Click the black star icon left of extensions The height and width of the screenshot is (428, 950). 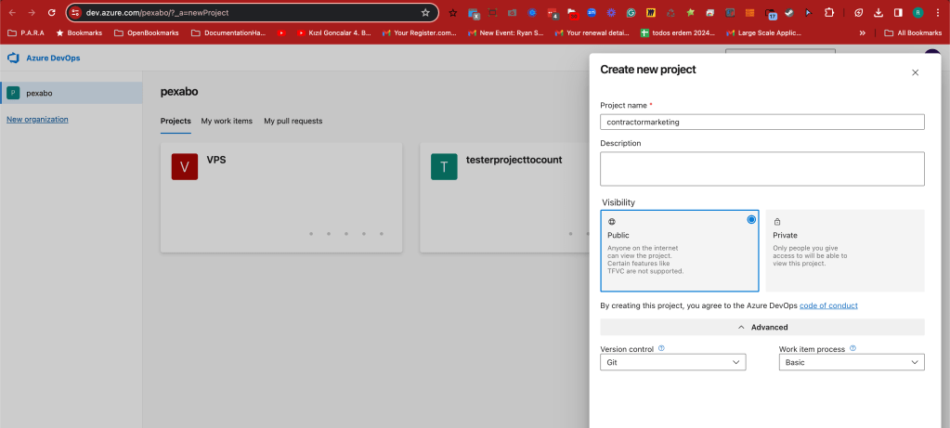tap(452, 12)
